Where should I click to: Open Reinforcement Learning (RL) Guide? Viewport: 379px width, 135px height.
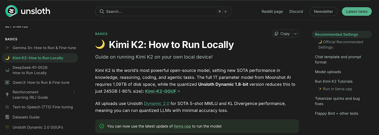pyautogui.click(x=30, y=95)
